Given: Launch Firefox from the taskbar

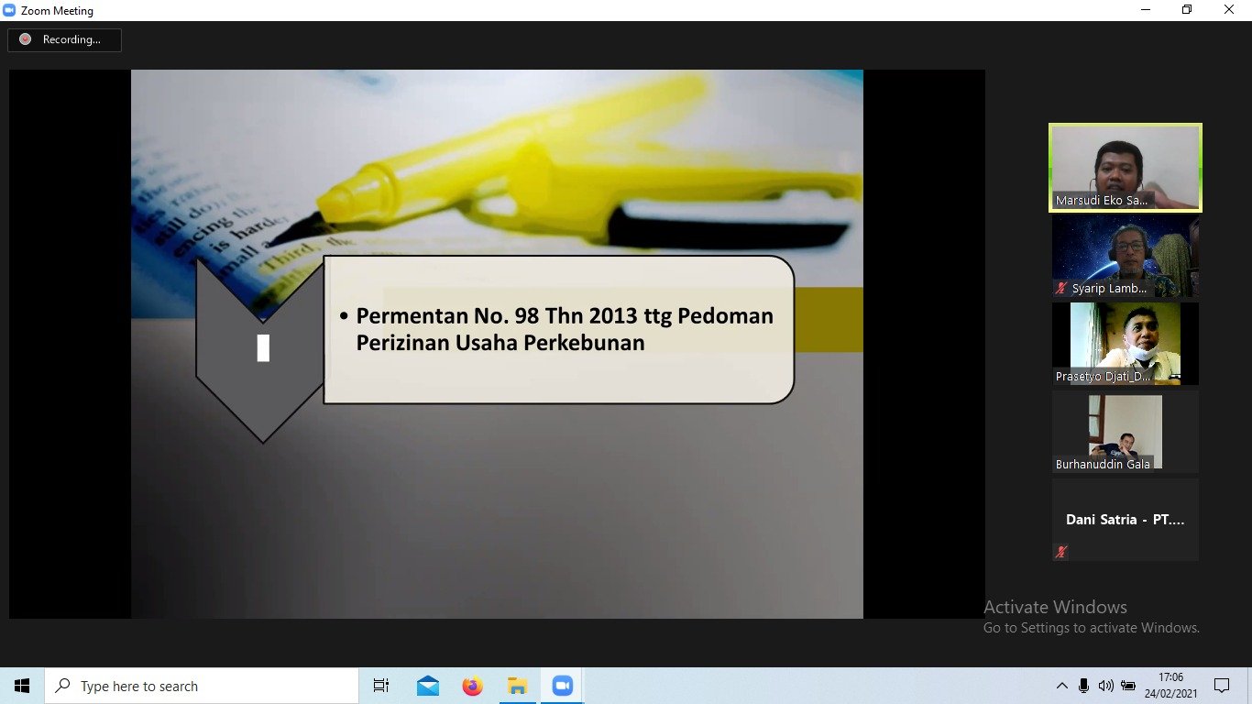Looking at the screenshot, I should click(x=472, y=686).
